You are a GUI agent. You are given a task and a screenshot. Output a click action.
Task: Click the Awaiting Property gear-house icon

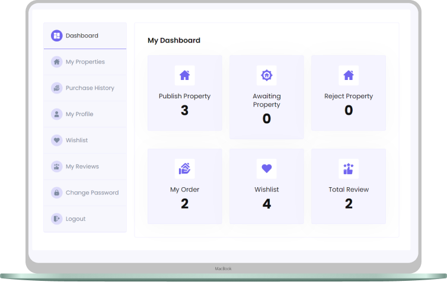pos(267,75)
